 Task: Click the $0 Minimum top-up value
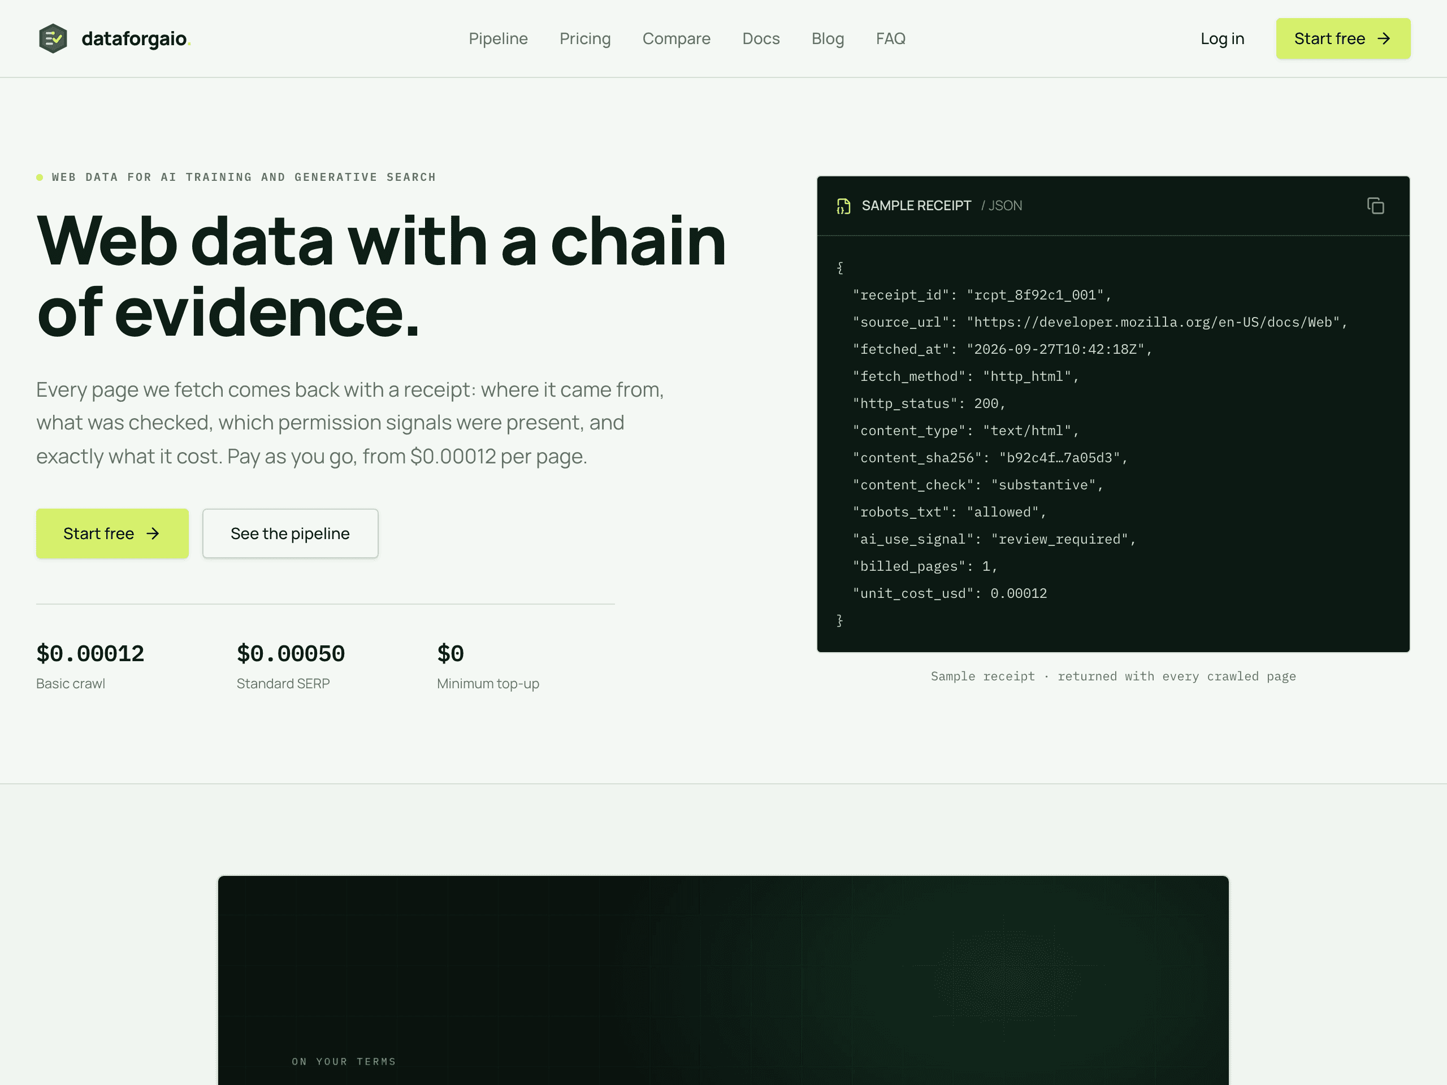click(450, 653)
